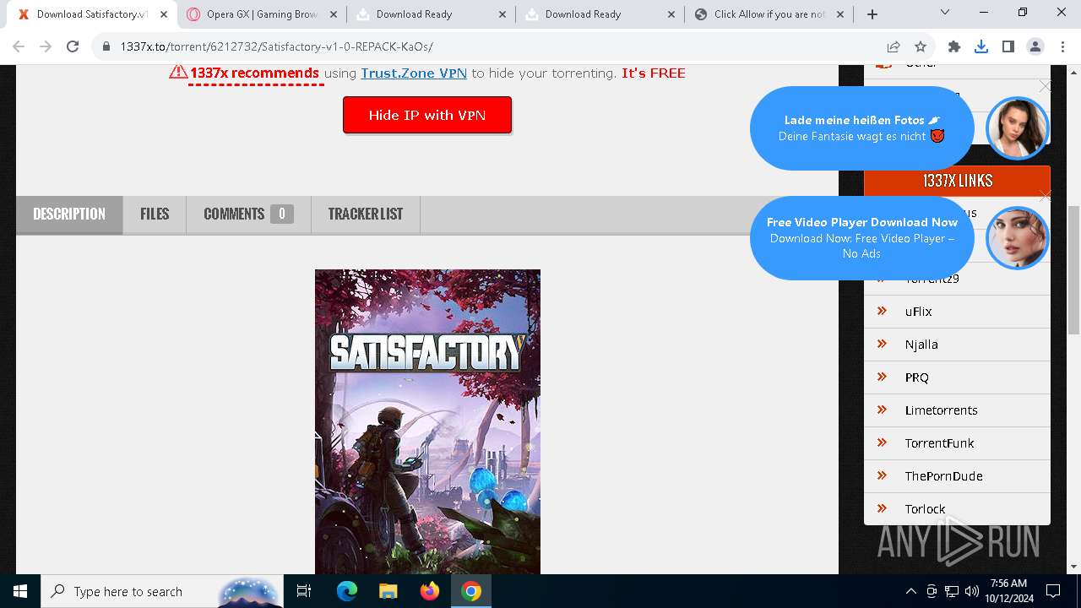
Task: Click the Satisfactory cover image
Action: point(427,421)
